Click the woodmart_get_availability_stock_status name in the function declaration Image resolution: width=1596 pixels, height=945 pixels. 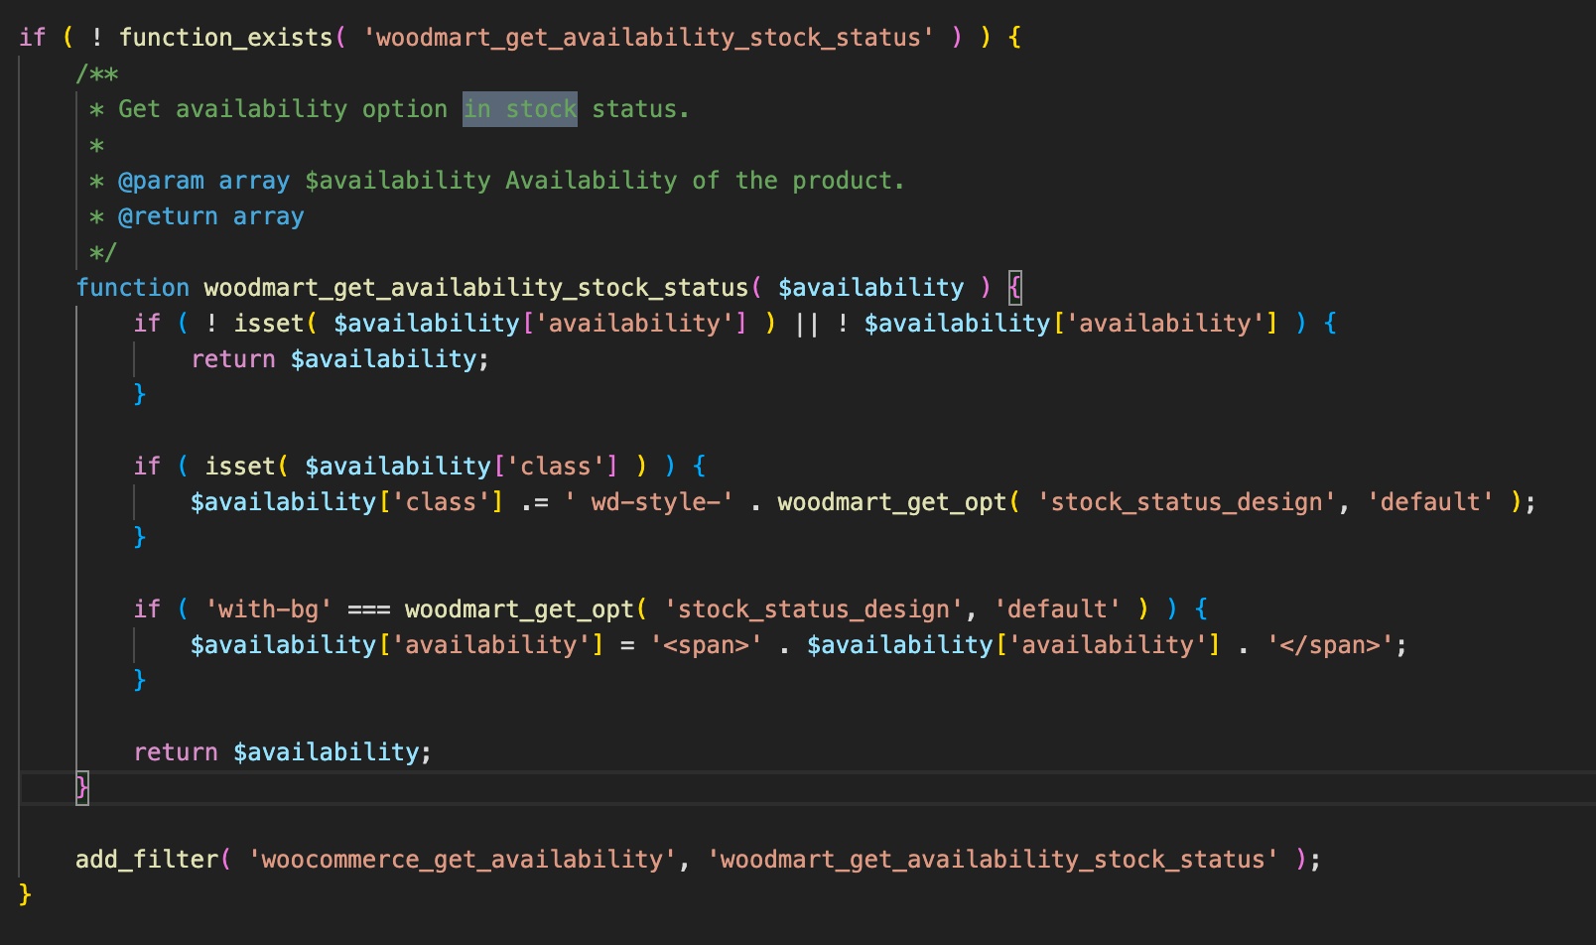tap(476, 288)
